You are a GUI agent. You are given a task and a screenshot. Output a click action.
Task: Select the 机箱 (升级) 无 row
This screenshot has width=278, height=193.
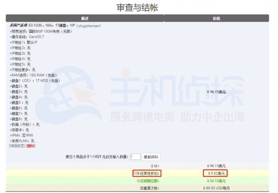click(25, 125)
